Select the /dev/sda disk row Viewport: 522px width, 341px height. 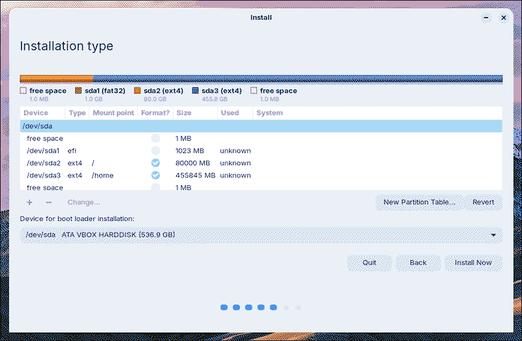click(x=261, y=126)
